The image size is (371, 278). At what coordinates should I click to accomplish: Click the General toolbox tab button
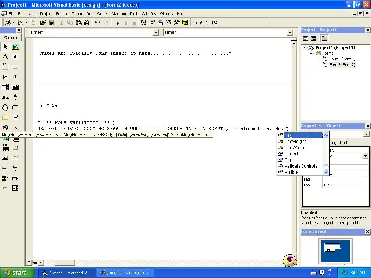point(11,38)
